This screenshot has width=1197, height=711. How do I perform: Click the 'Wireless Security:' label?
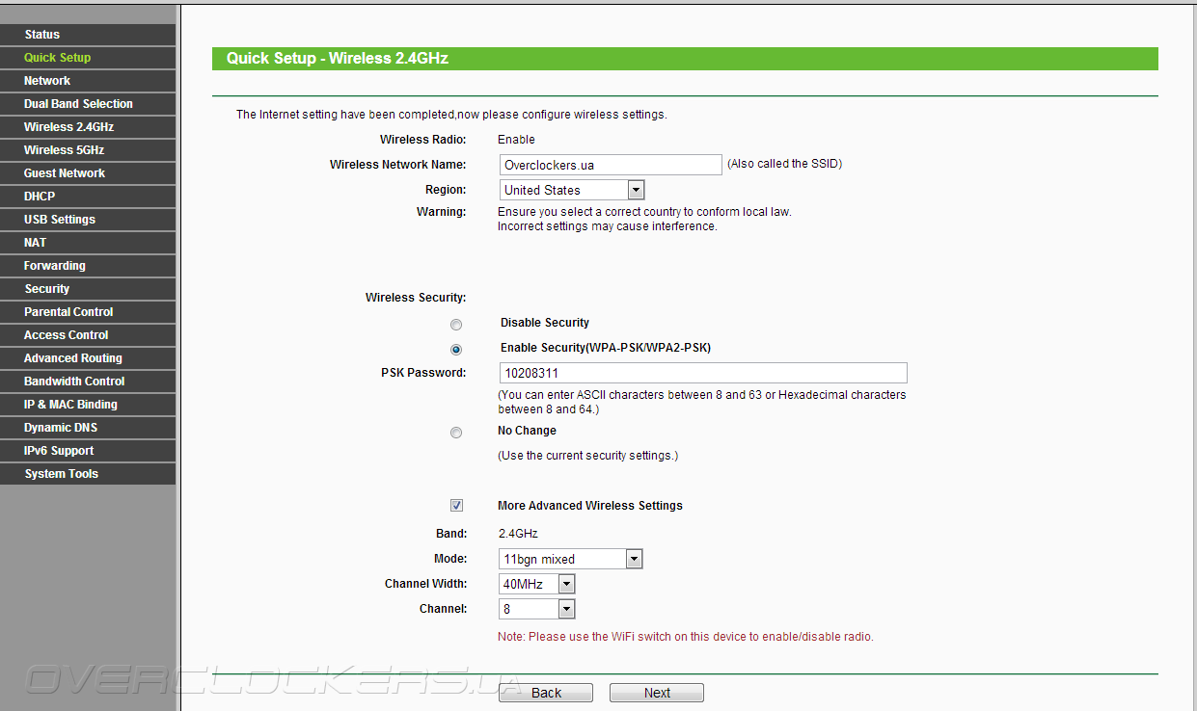416,298
